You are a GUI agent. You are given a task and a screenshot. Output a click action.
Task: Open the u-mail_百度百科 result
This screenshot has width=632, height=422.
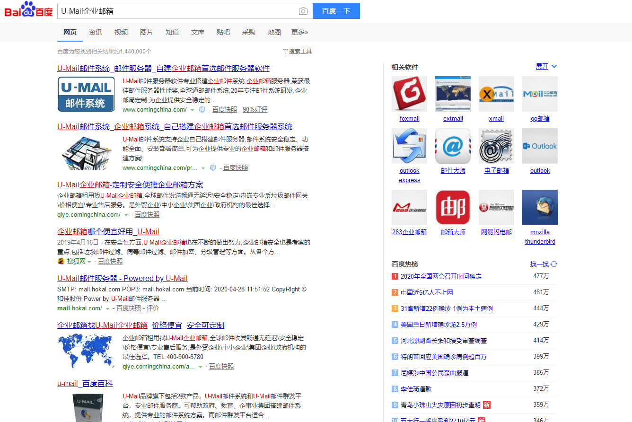[85, 383]
